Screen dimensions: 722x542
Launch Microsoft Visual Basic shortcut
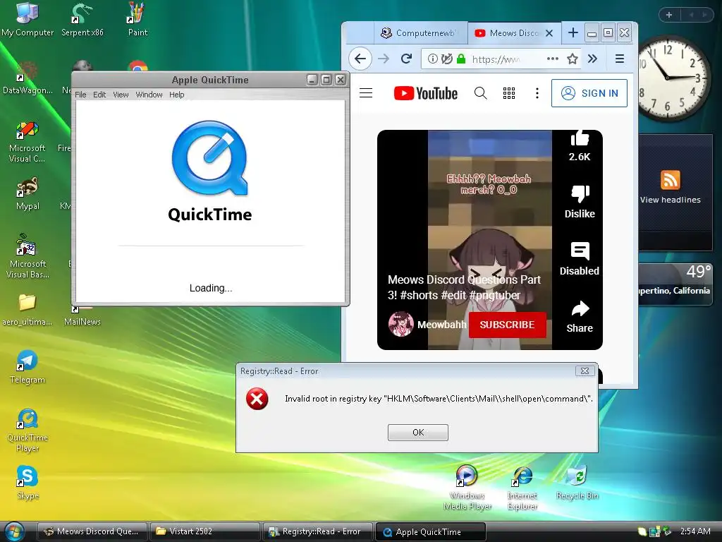[27, 256]
